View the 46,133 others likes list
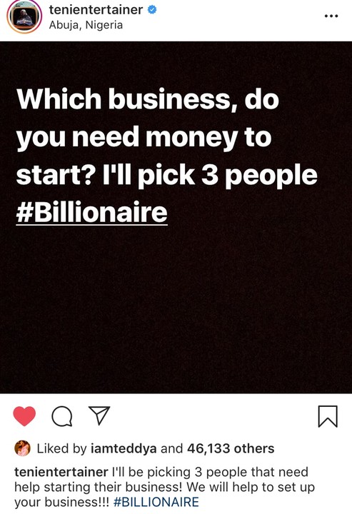The width and height of the screenshot is (352, 514). coord(231,448)
